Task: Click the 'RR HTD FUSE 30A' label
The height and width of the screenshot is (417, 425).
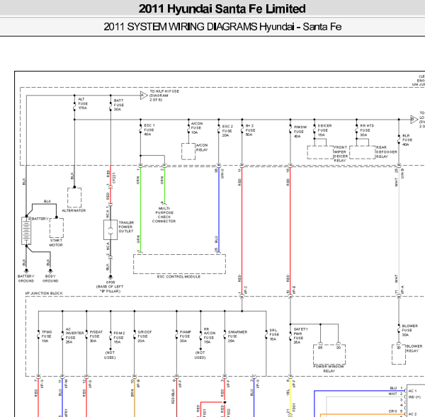Action: coord(367,130)
